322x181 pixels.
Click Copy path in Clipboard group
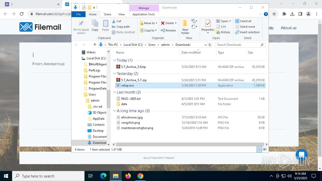pyautogui.click(x=121, y=27)
